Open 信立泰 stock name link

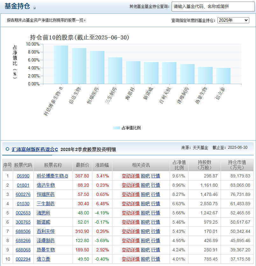pyautogui.click(x=43, y=259)
